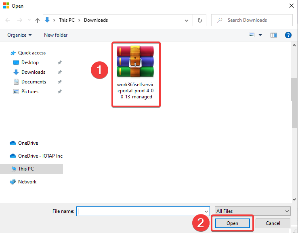298x233 pixels.
Task: Click Downloads in the address path
Action: pyautogui.click(x=96, y=20)
